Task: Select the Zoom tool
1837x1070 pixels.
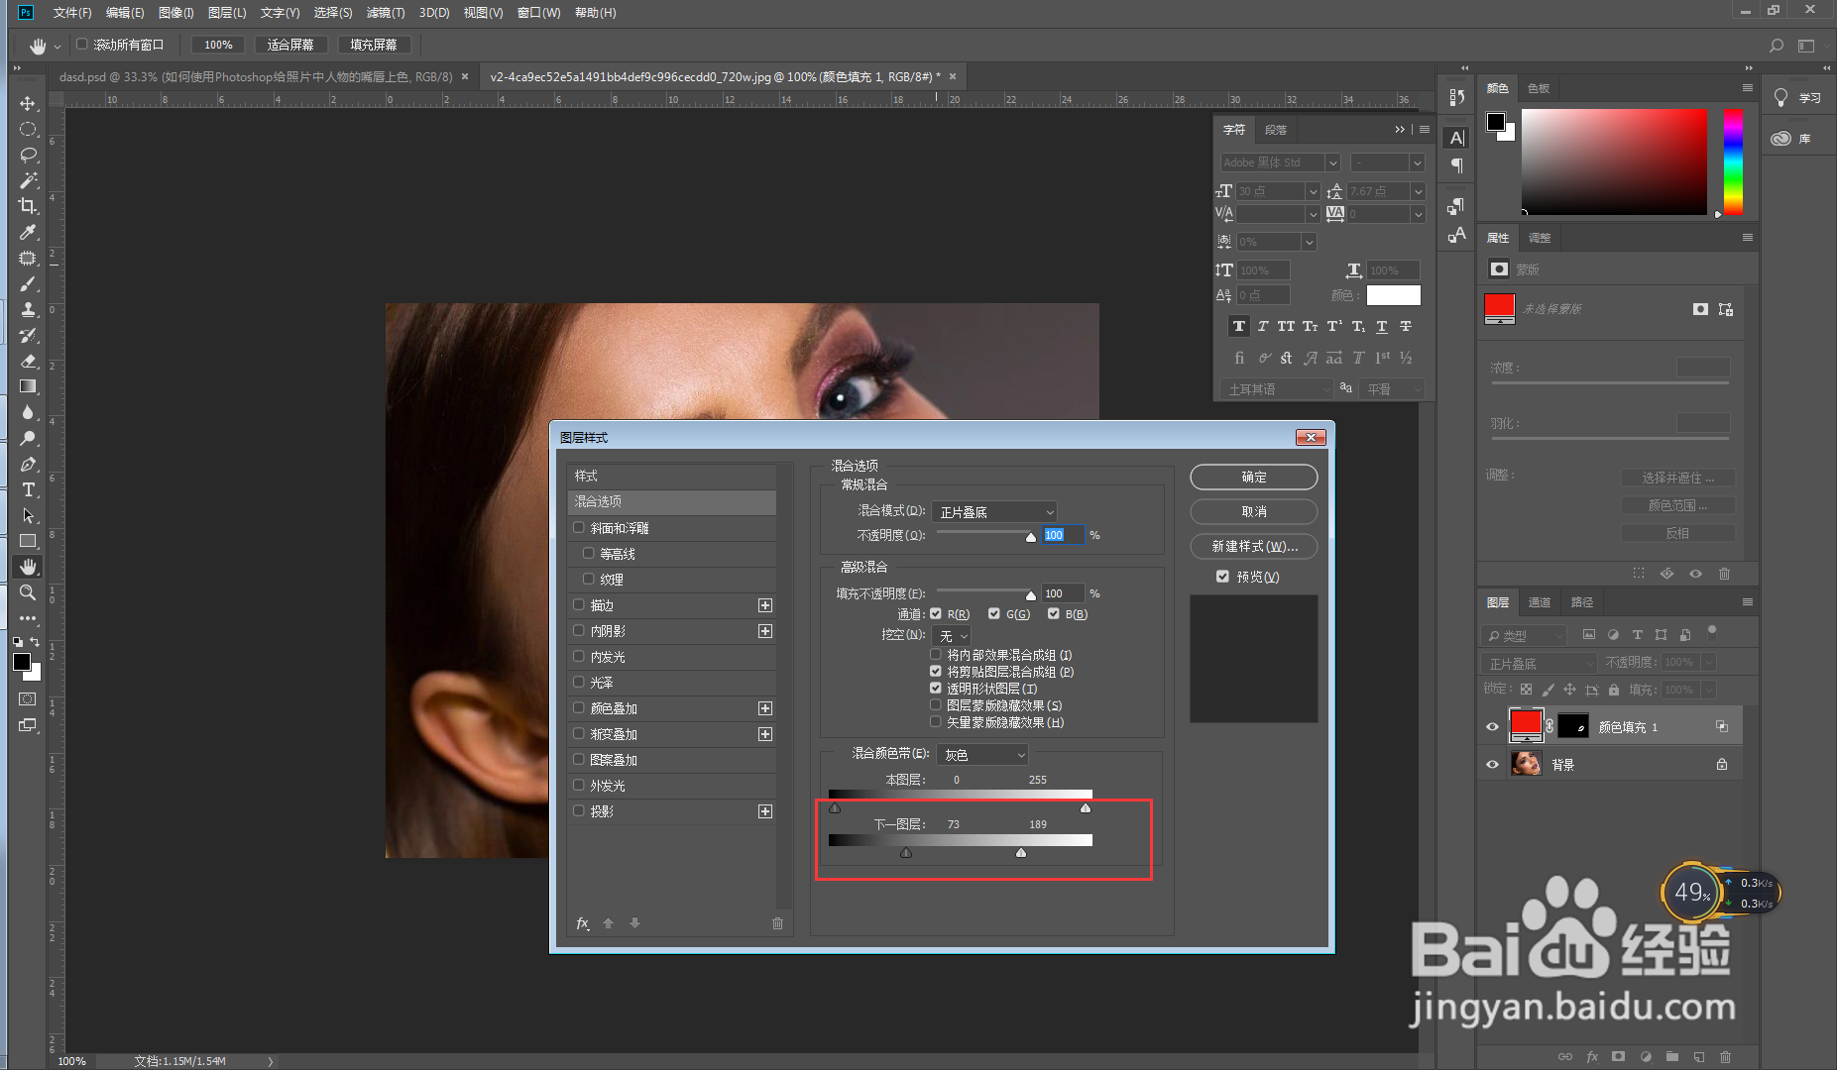Action: point(28,592)
